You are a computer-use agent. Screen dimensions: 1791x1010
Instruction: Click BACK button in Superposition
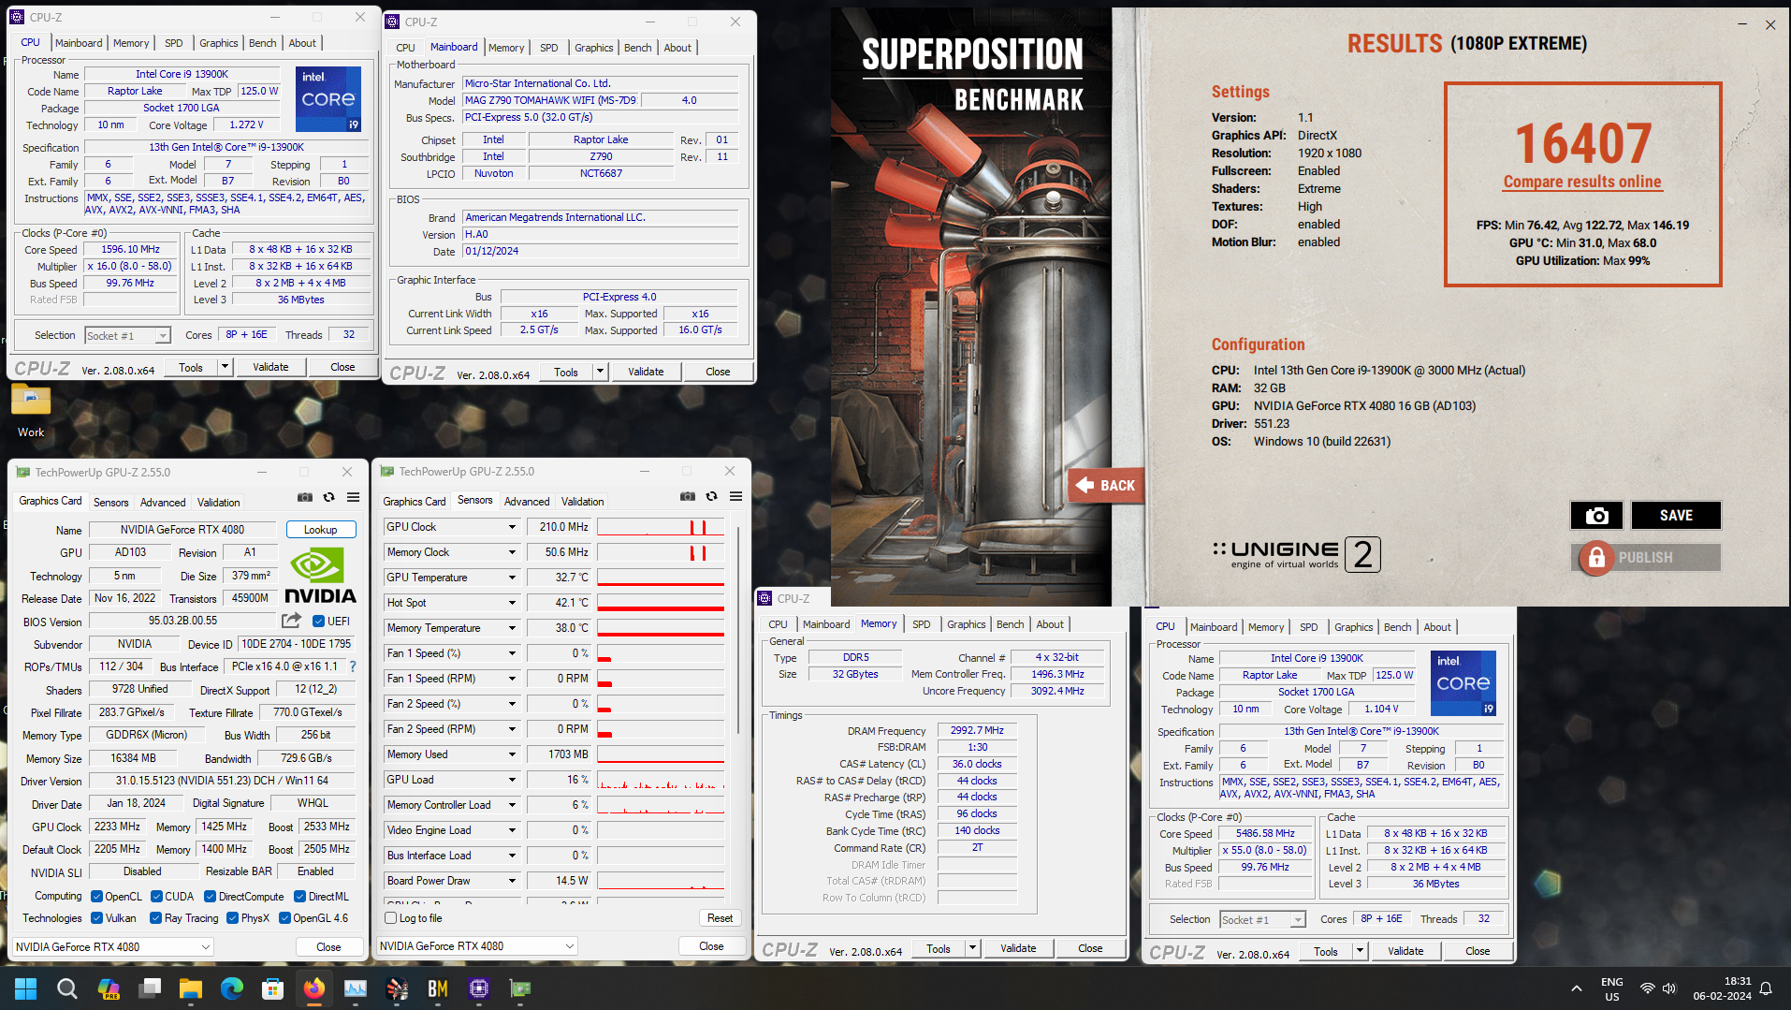point(1106,485)
